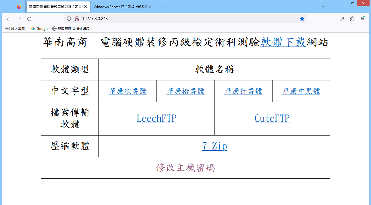Open a new tab with plus button
Viewport: 371px width, 205px height.
tap(161, 7)
